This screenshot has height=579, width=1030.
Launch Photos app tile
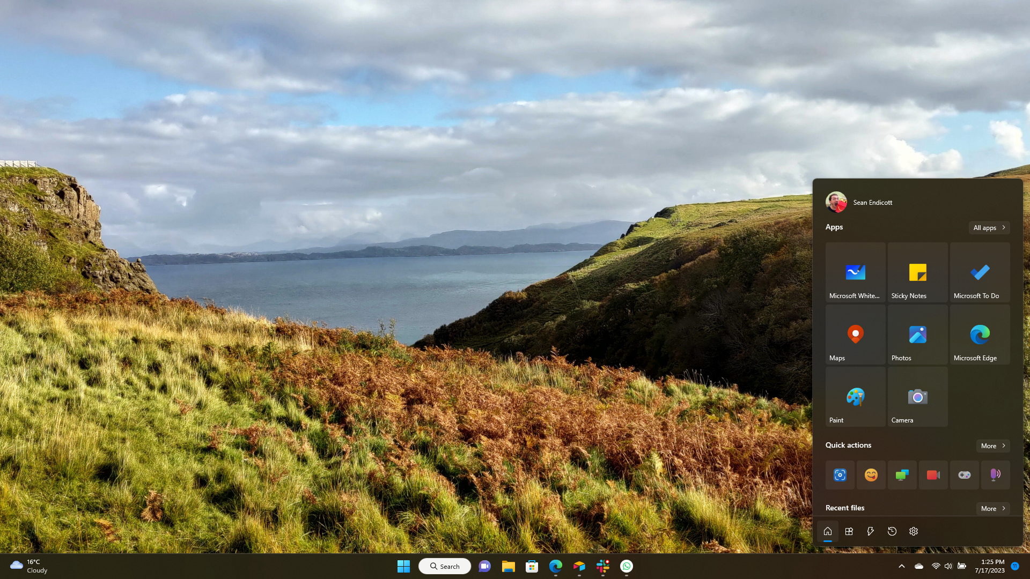[x=917, y=335]
